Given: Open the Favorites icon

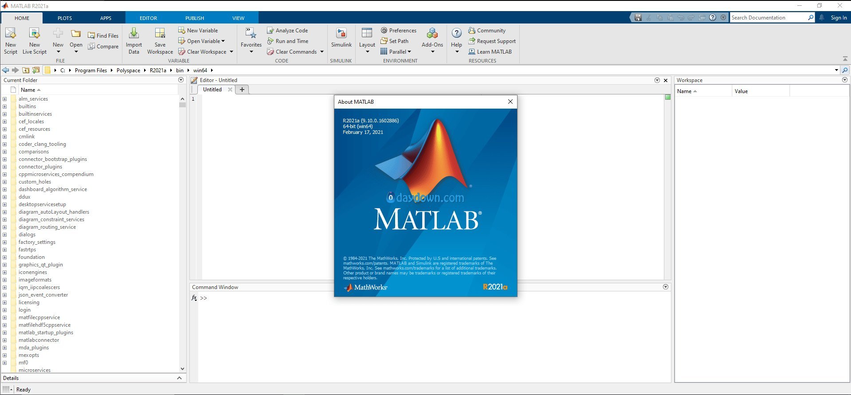Looking at the screenshot, I should click(x=251, y=33).
